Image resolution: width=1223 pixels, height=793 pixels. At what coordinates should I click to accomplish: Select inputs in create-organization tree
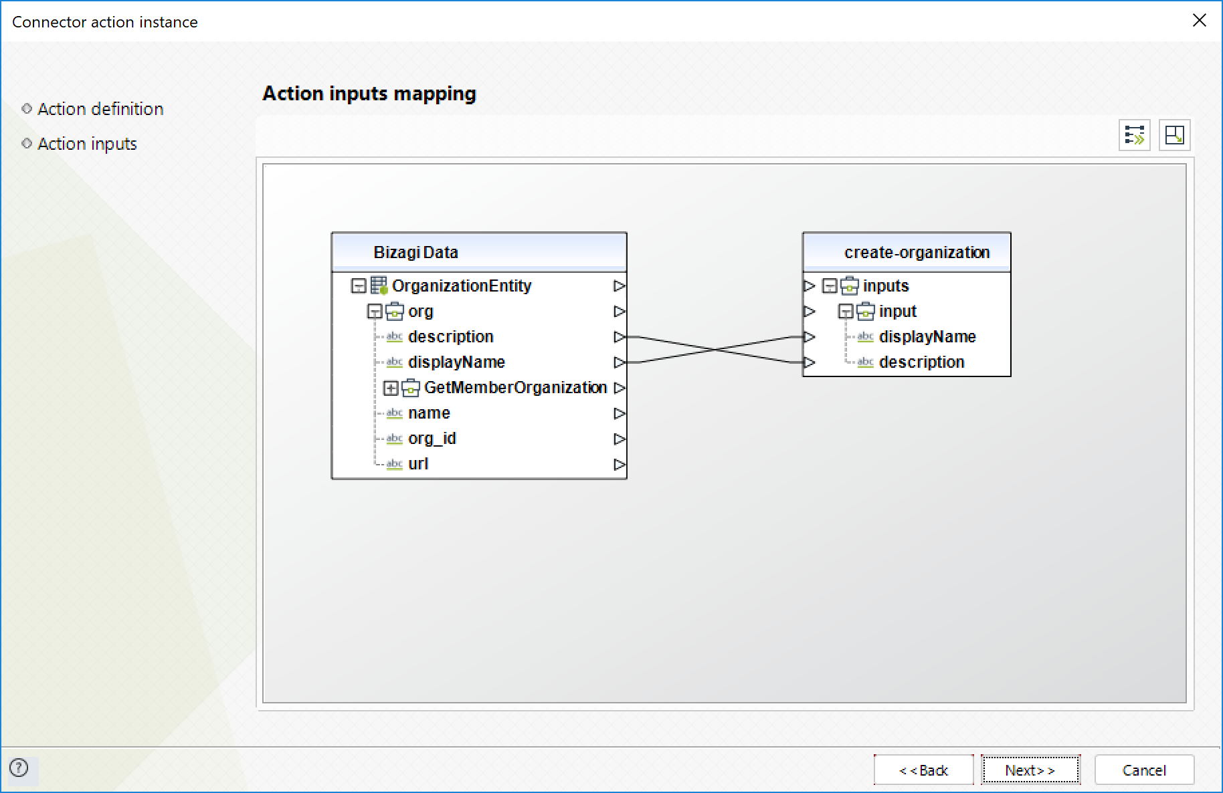(x=886, y=286)
